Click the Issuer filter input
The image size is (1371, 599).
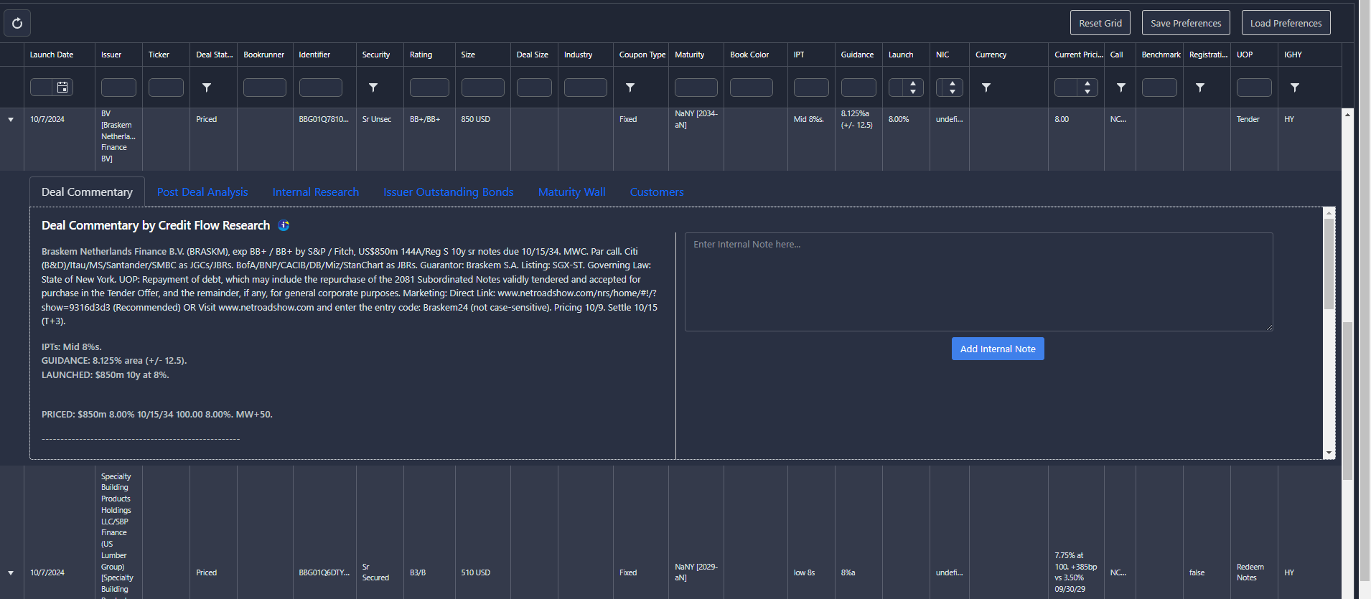(x=118, y=88)
